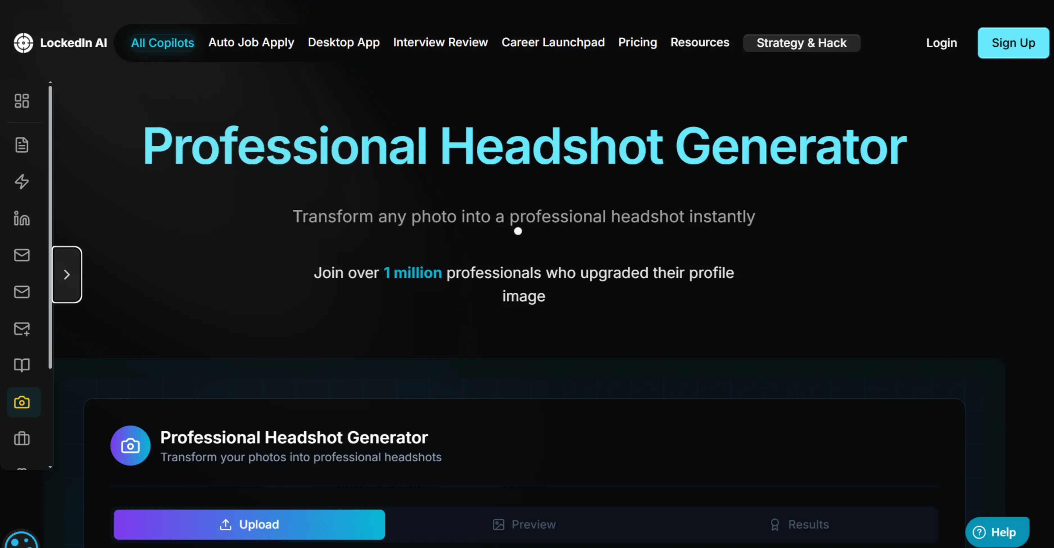Open Career Launchpad
This screenshot has width=1054, height=548.
pyautogui.click(x=553, y=42)
